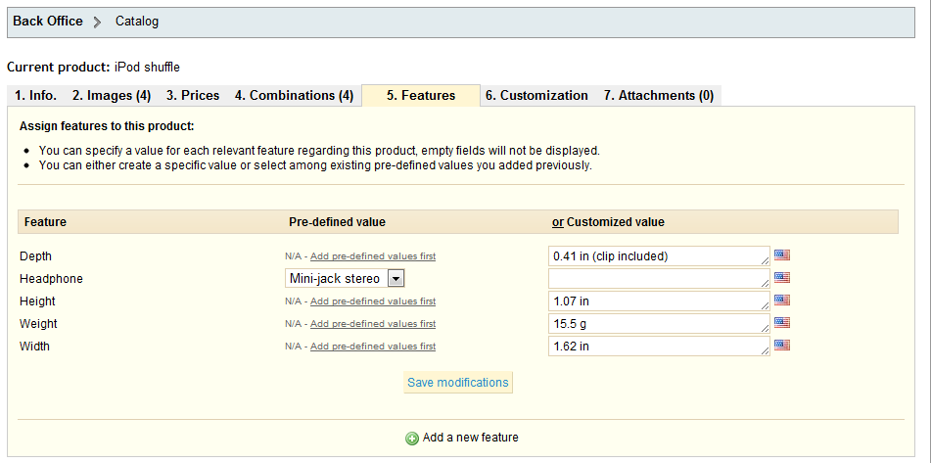Click the US flag icon beside Weight field
This screenshot has height=463, width=931.
(x=782, y=323)
